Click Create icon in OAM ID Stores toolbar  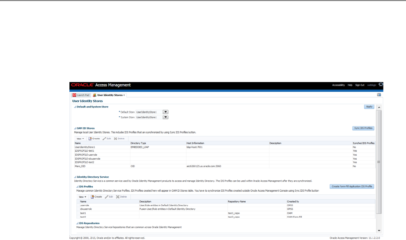[90, 139]
